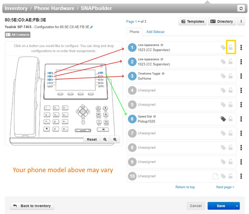Edit the configuration name with the pencil icon
249x214 pixels.
[x=91, y=27]
